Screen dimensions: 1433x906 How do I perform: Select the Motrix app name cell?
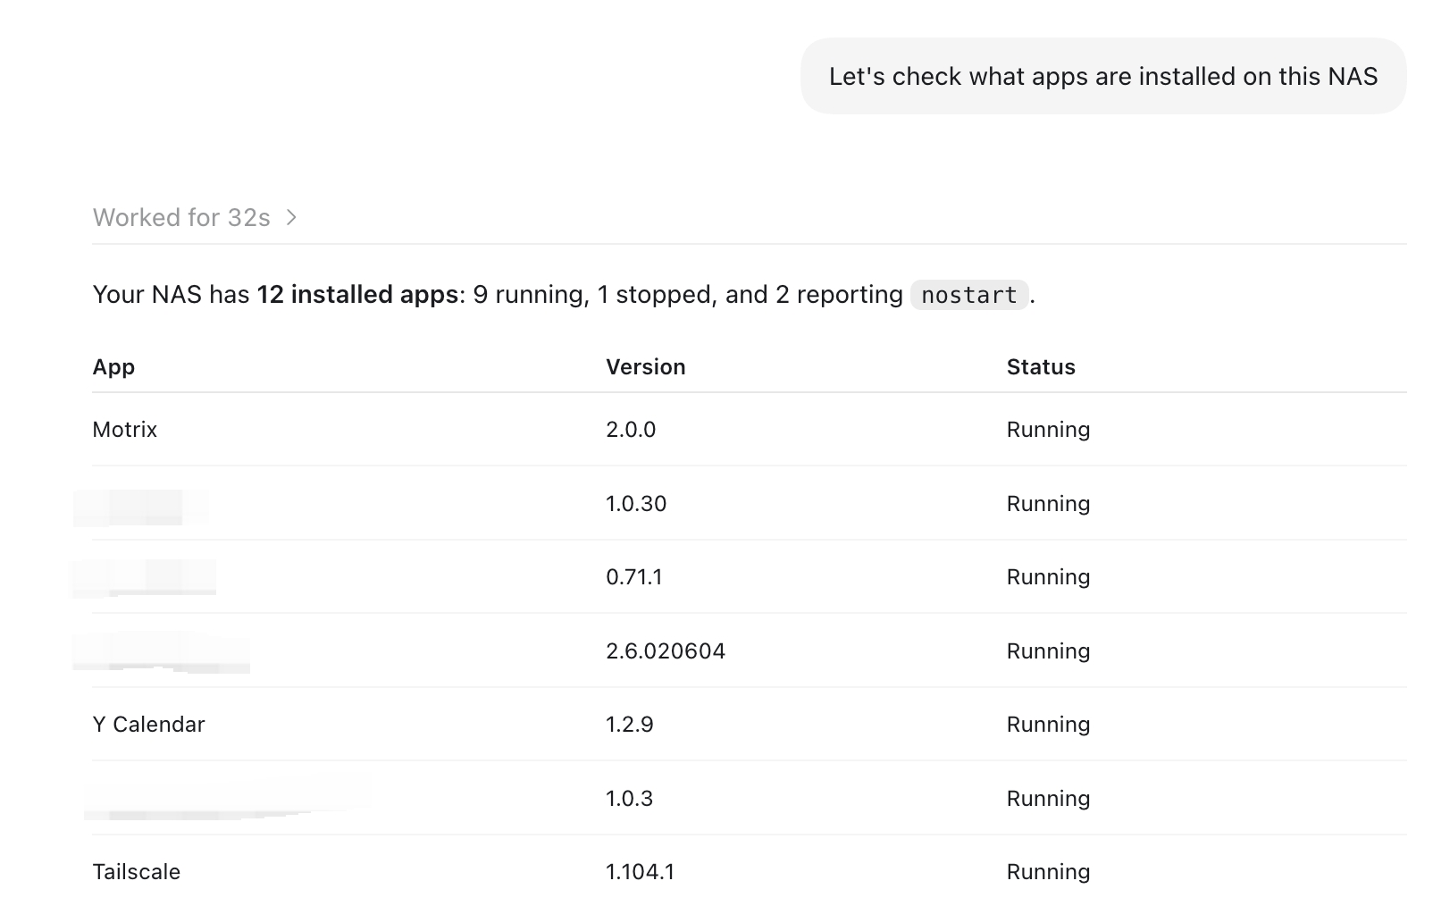point(125,429)
